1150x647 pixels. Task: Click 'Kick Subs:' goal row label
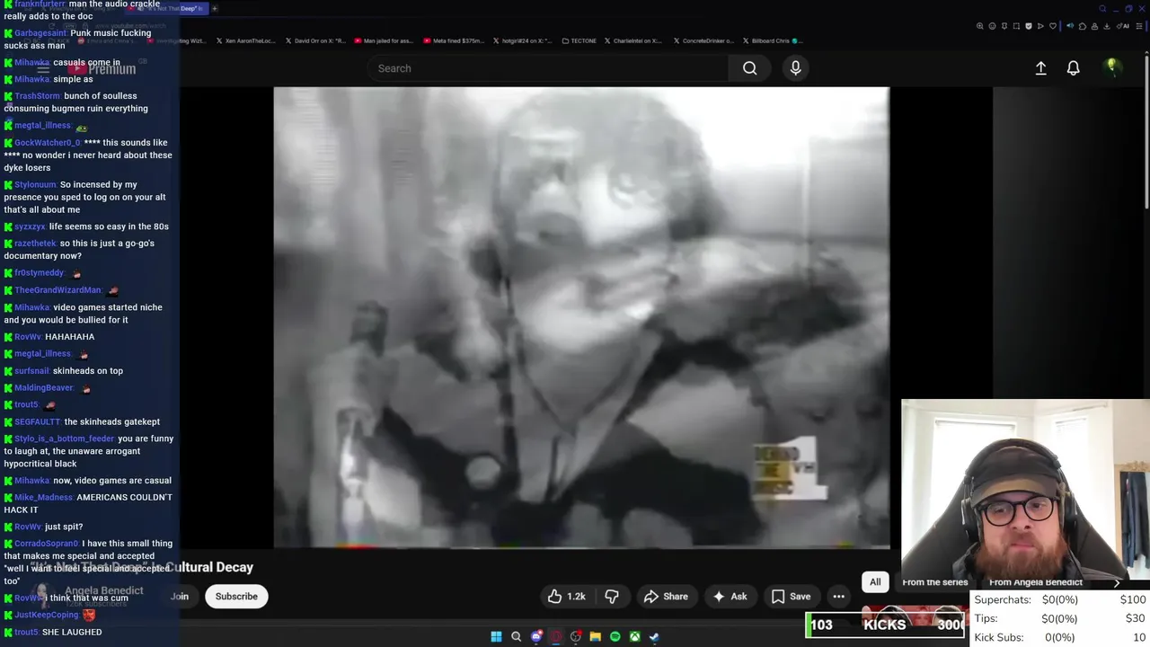click(999, 637)
